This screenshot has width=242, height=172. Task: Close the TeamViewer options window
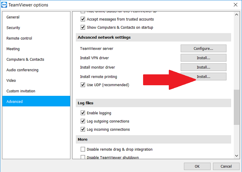(235, 5)
